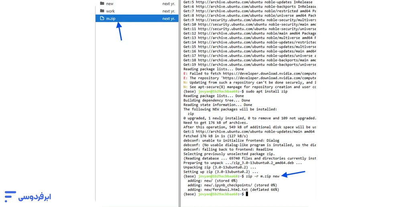Click the modified date of 'new' folder

(x=169, y=4)
